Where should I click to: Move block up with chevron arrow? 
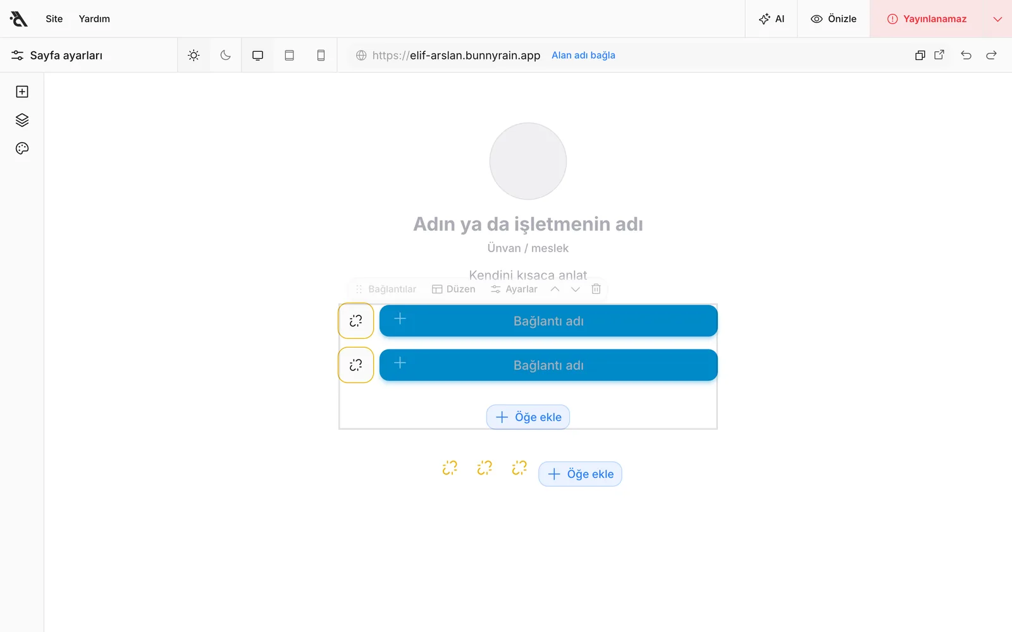[x=555, y=289]
